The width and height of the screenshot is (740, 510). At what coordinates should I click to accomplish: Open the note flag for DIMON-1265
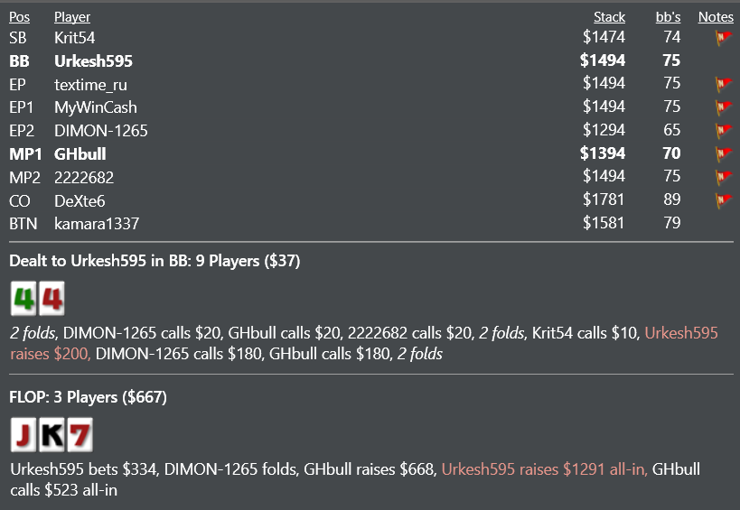[724, 130]
